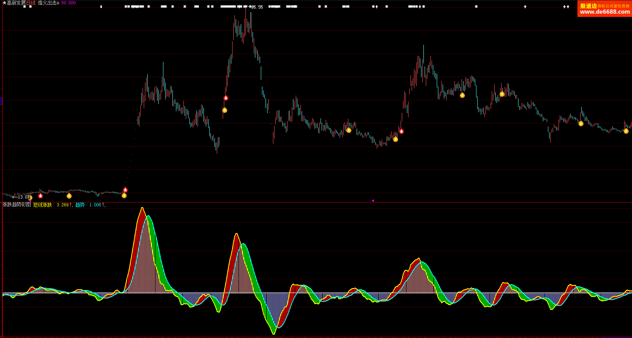Open the 涨跌趋势彩图 indicator title
Image resolution: width=632 pixels, height=338 pixels.
[x=17, y=205]
